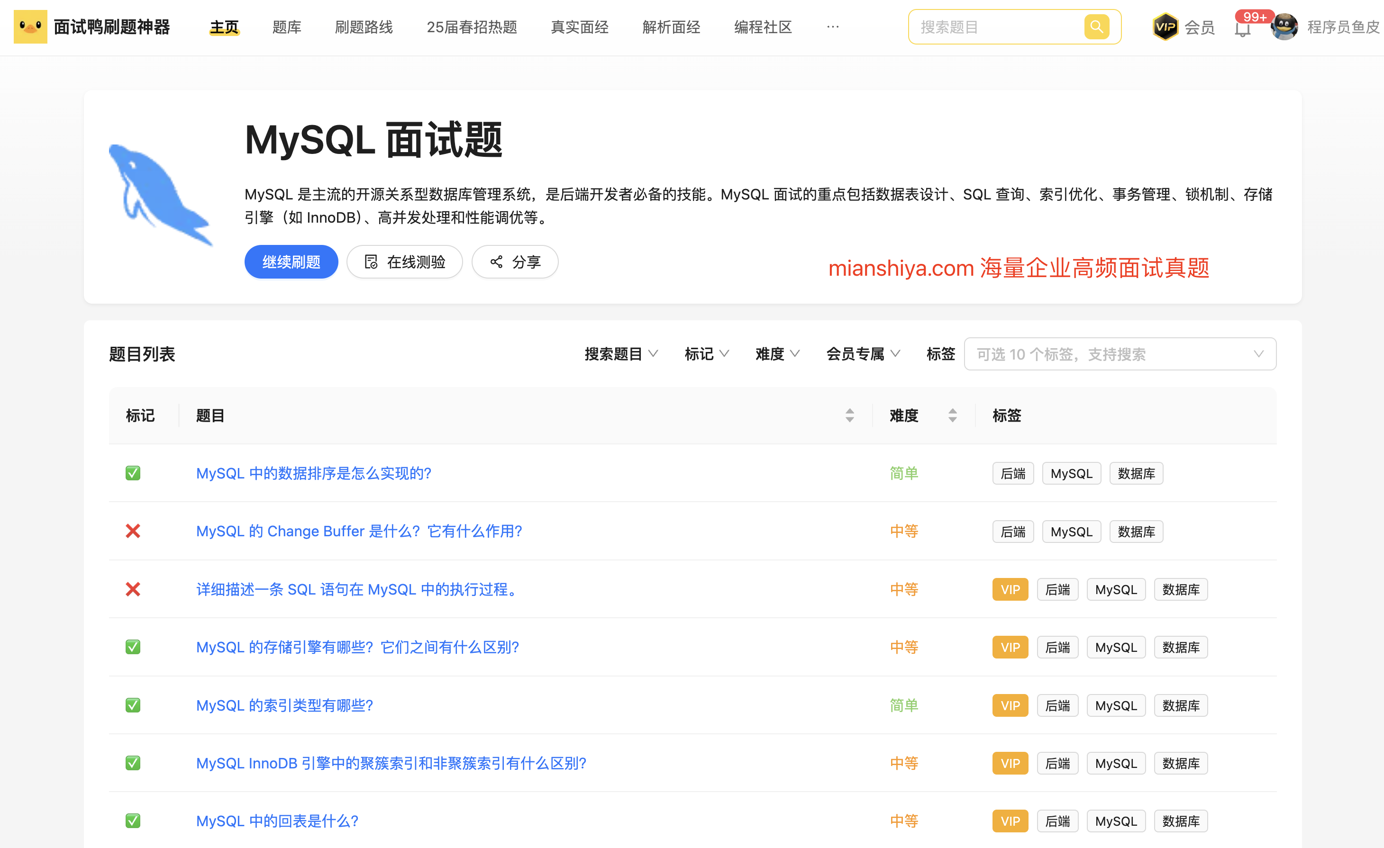Sort by the 题目 column arrows

849,415
